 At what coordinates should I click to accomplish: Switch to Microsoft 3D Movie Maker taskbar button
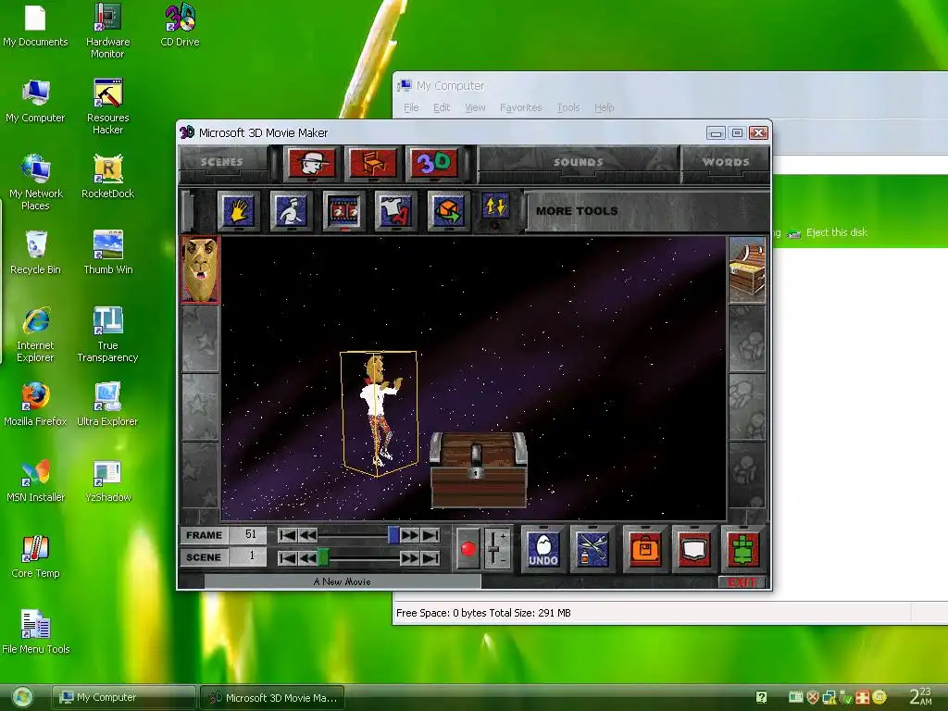[x=271, y=698]
